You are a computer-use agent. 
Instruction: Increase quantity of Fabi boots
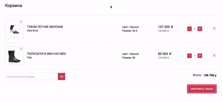tap(200, 56)
